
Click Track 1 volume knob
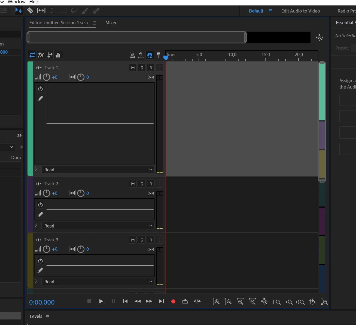click(47, 77)
